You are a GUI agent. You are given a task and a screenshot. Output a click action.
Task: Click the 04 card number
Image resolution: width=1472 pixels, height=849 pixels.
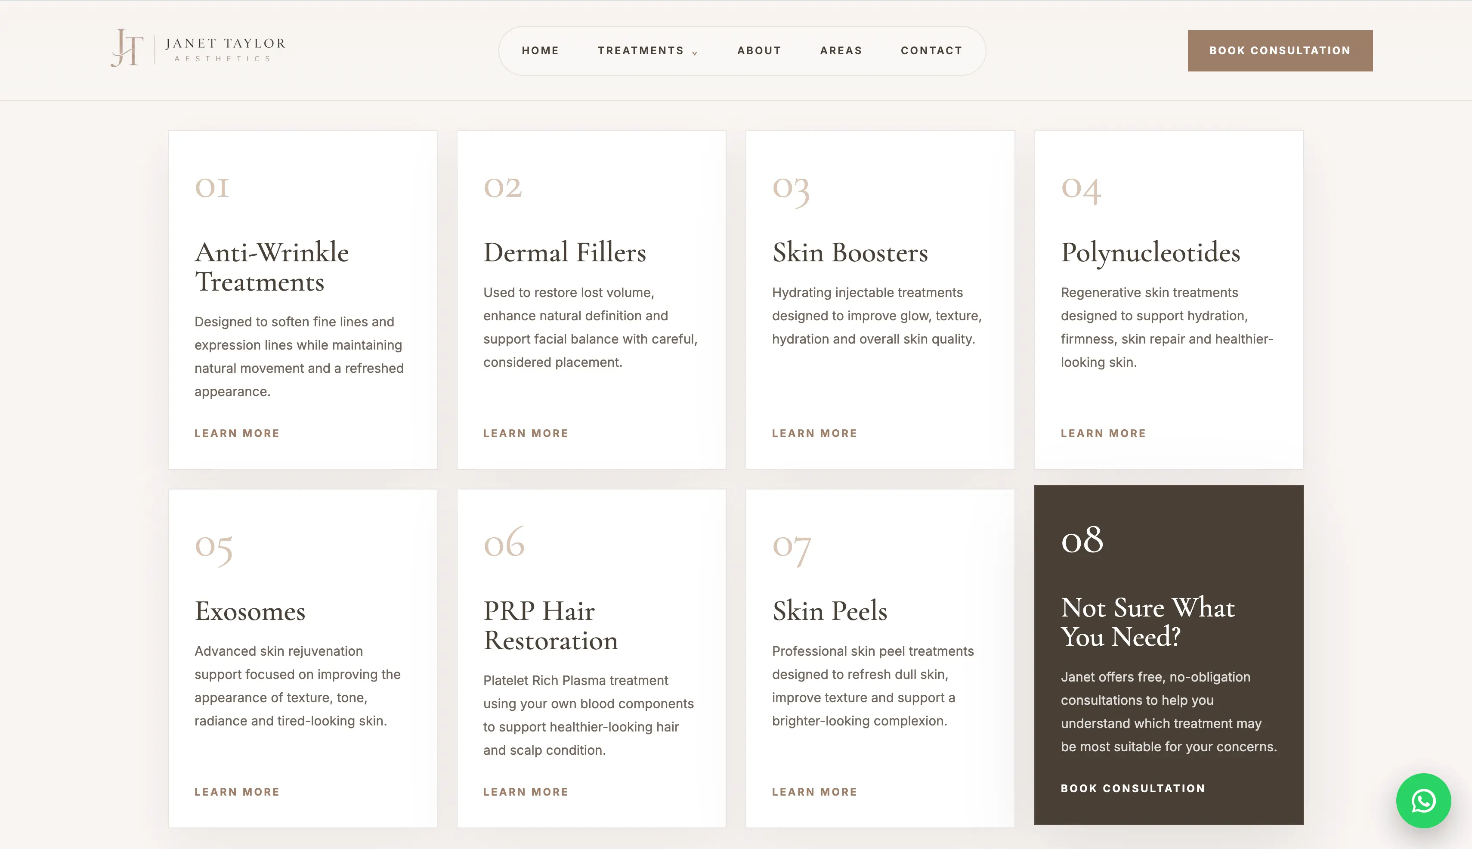pos(1081,190)
